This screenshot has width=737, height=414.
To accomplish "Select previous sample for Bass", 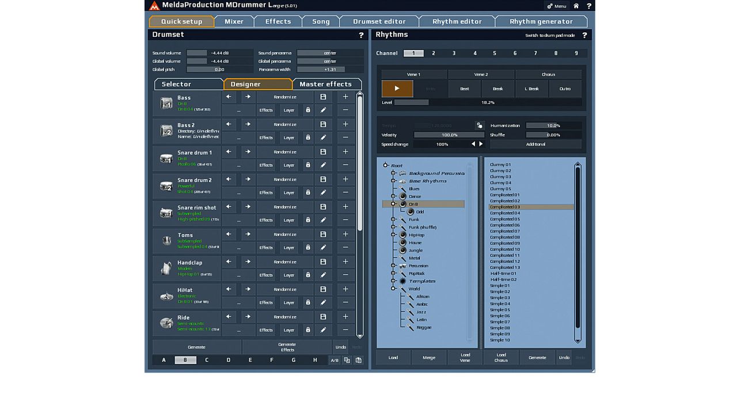I will point(229,97).
